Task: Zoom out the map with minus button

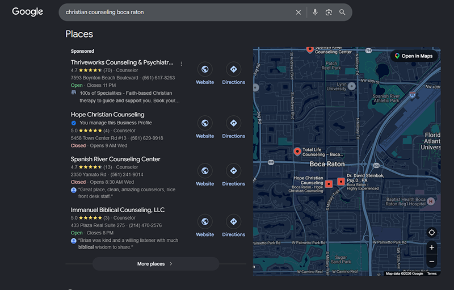Action: coord(432,262)
